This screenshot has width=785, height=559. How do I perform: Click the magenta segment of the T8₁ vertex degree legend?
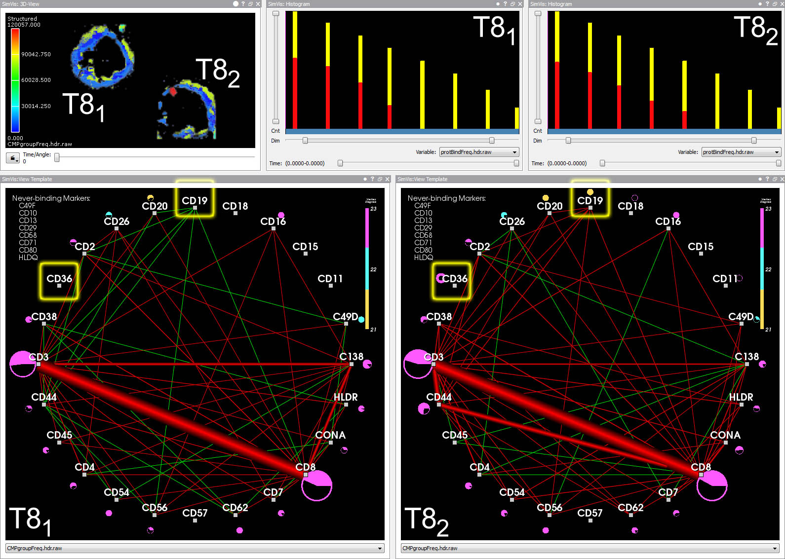pos(367,228)
